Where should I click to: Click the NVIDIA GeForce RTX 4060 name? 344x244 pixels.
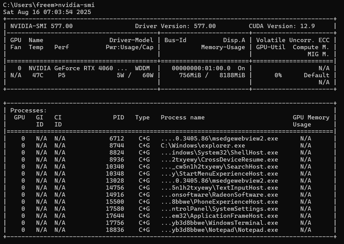pyautogui.click(x=71, y=68)
